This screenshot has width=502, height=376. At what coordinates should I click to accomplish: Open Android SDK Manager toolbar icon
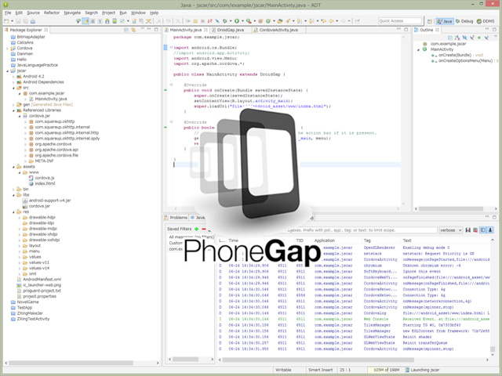tap(107, 21)
